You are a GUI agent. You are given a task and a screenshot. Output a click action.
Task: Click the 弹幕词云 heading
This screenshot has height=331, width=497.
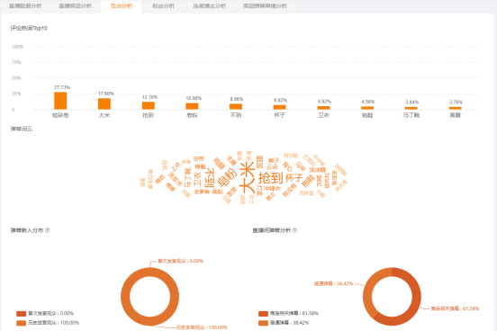(x=22, y=129)
